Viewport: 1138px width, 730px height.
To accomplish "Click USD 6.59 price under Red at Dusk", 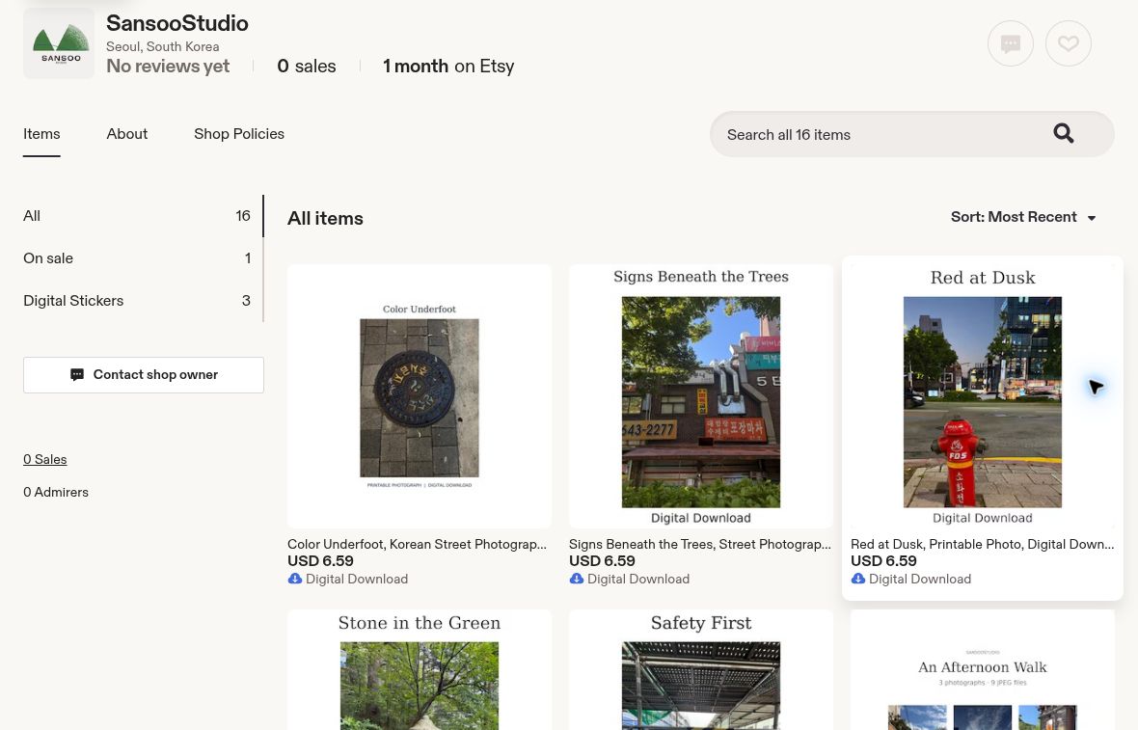I will (x=883, y=561).
